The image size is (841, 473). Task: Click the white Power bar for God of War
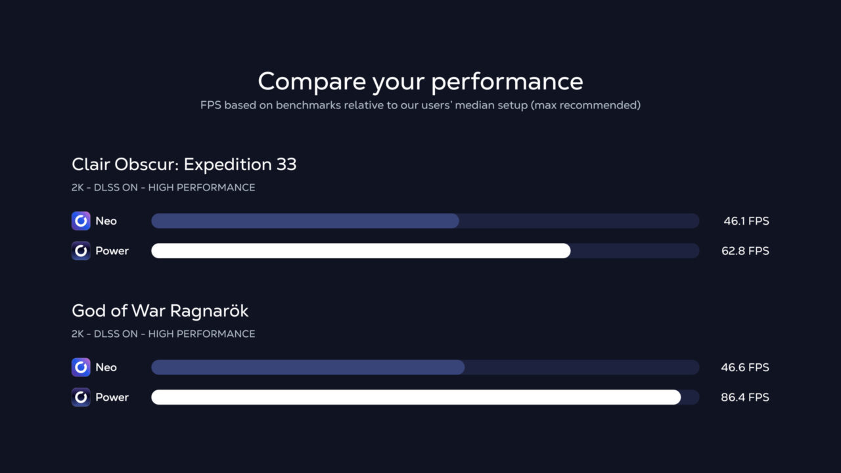pos(416,397)
